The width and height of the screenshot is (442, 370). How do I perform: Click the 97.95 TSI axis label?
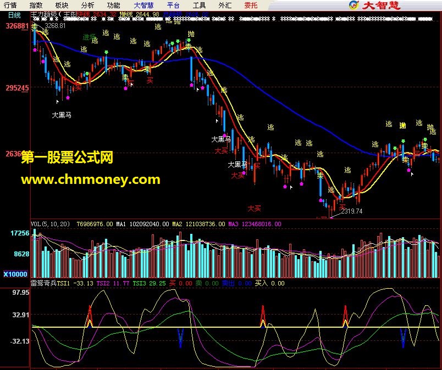(x=20, y=293)
